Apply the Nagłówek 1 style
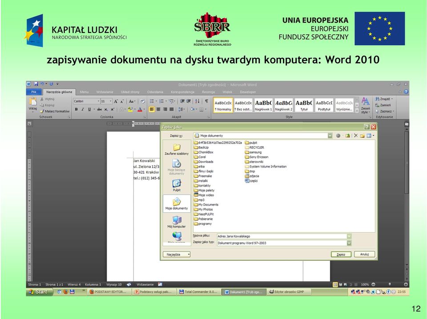The image size is (427, 319). click(x=263, y=105)
